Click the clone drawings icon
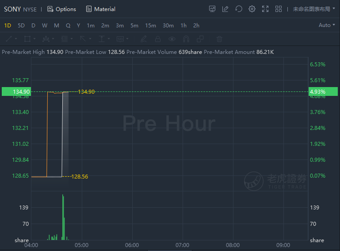Image resolution: width=340 pixels, height=251 pixels. tap(200, 39)
